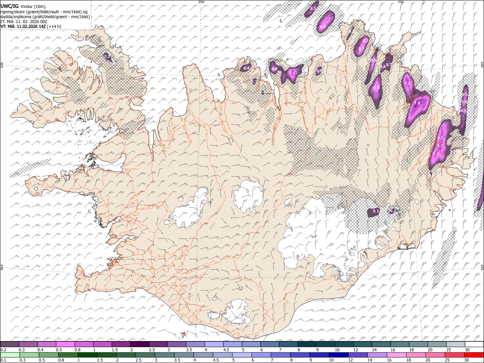The image size is (484, 363).
Task: Pick the 0.3 light green swatch in the lower legend
Action: pos(29,355)
